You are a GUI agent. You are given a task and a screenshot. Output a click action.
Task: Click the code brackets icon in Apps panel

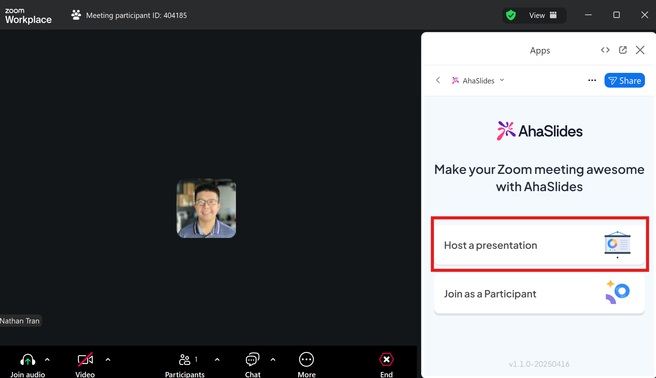tap(605, 50)
